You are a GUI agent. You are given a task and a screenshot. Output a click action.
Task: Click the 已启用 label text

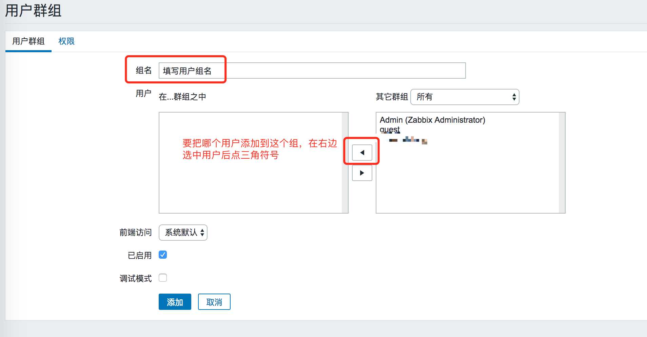pos(139,255)
